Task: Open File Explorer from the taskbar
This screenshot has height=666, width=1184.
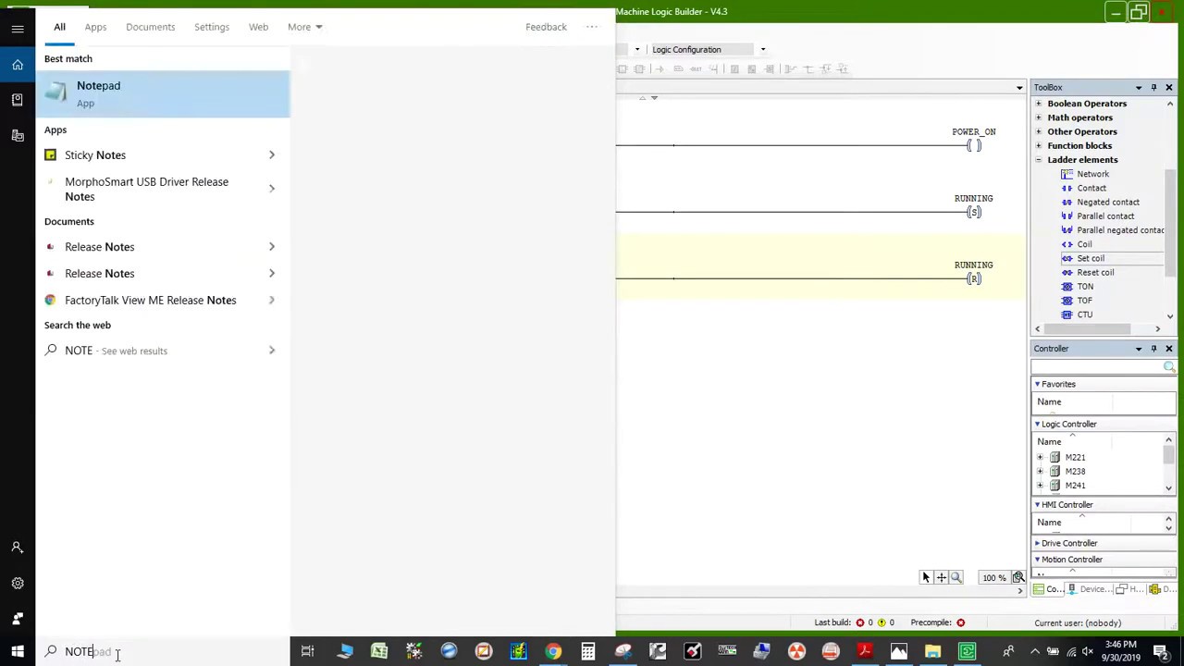Action: pyautogui.click(x=933, y=651)
